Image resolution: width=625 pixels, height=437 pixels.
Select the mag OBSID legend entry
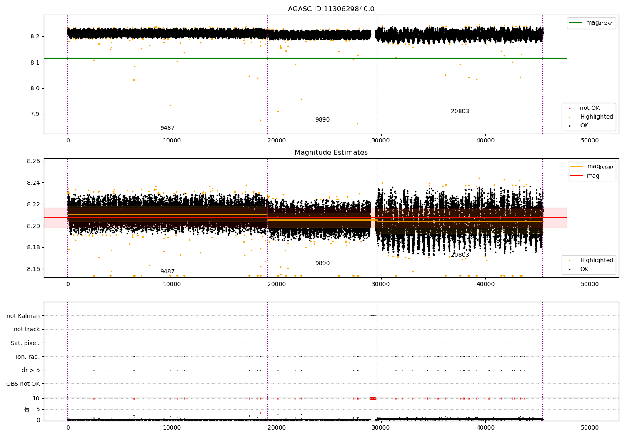pos(592,166)
